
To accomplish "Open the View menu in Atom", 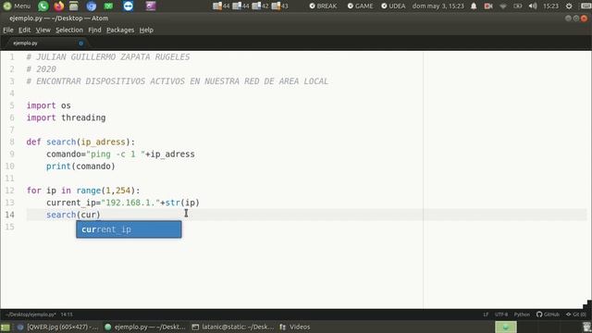I will (x=43, y=30).
